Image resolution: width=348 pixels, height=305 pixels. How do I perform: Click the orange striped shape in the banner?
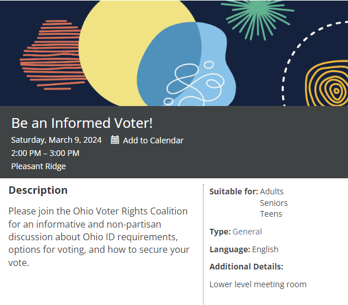tap(52, 56)
